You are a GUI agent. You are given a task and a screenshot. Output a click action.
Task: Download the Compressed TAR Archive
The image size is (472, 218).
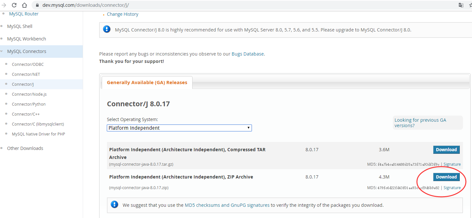[446, 150]
